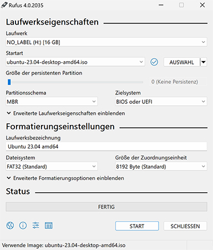Screen dimensions: 213x250
Task: Click the AUSWAHL button
Action: 181,62
